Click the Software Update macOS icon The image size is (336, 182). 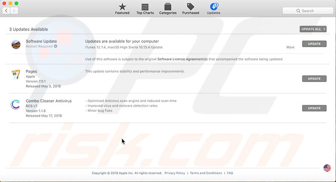point(16,44)
